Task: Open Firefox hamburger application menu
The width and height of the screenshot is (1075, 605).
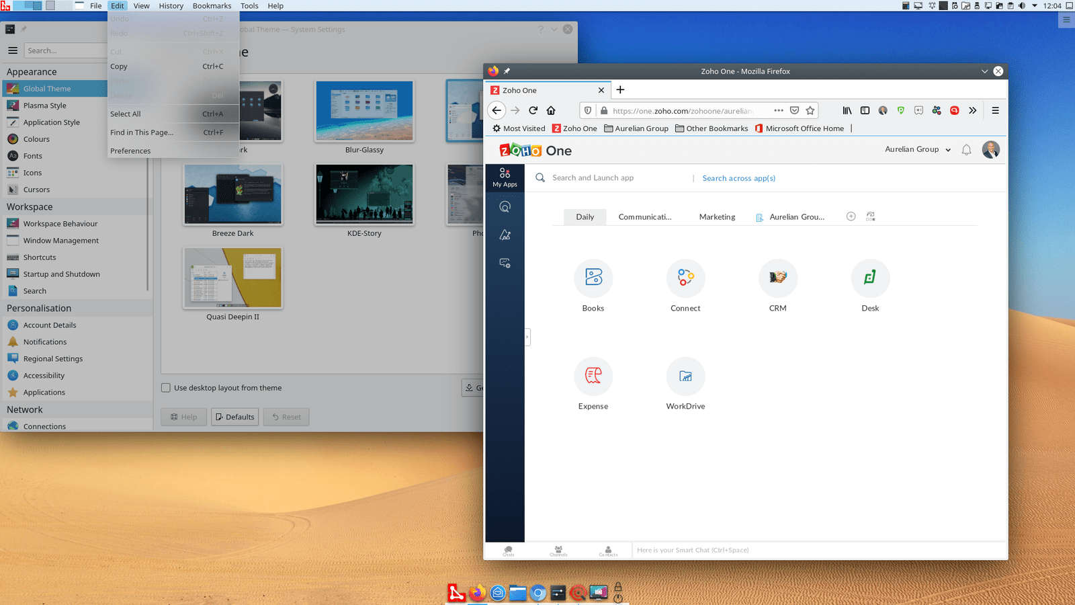Action: [x=995, y=110]
